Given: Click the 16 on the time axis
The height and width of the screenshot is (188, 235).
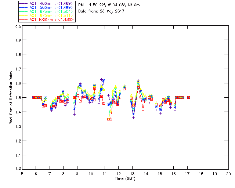Looking at the screenshot, I should (x=173, y=174).
